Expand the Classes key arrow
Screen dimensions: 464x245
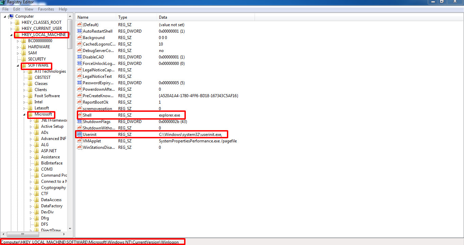24,84
